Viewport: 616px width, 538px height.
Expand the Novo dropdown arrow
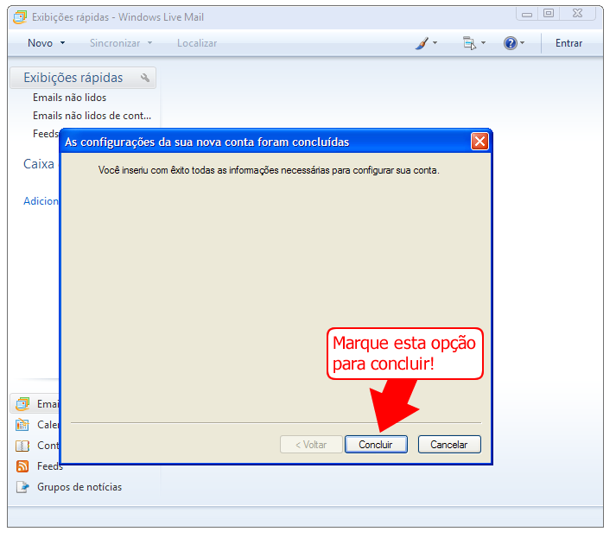click(62, 43)
